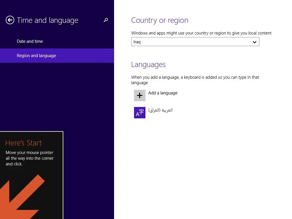Image resolution: width=292 pixels, height=219 pixels.
Task: Click the 'Move your mouse pointer' tip text
Action: pos(30,158)
